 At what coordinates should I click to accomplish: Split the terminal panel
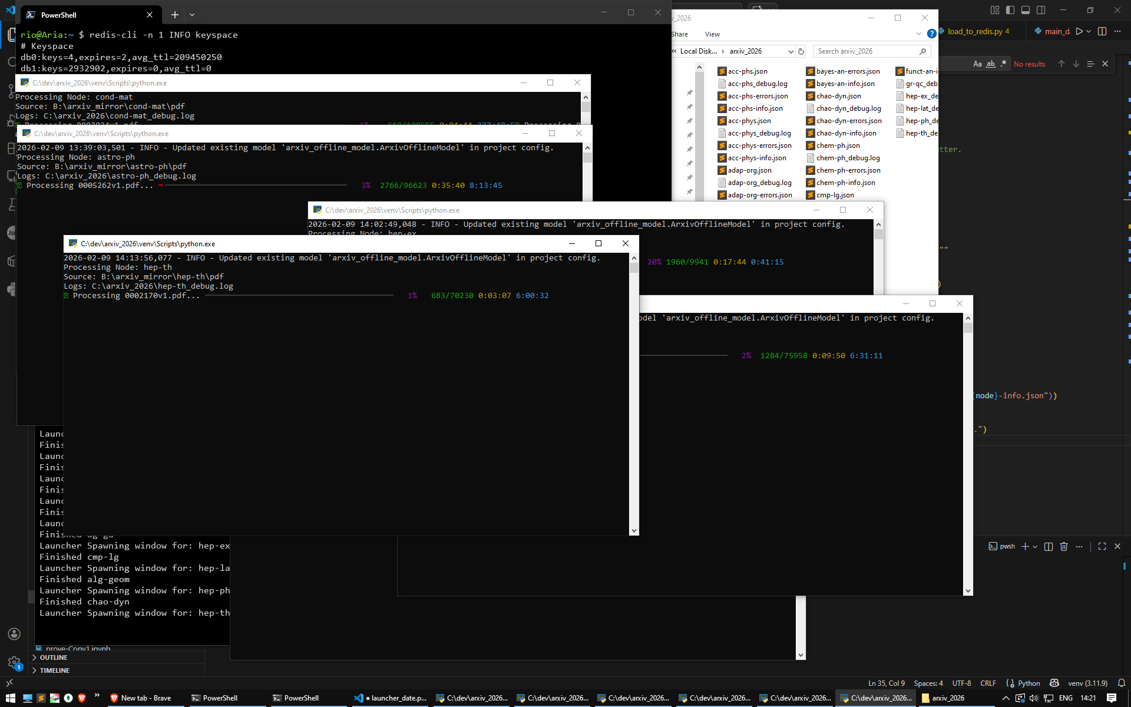[1049, 546]
